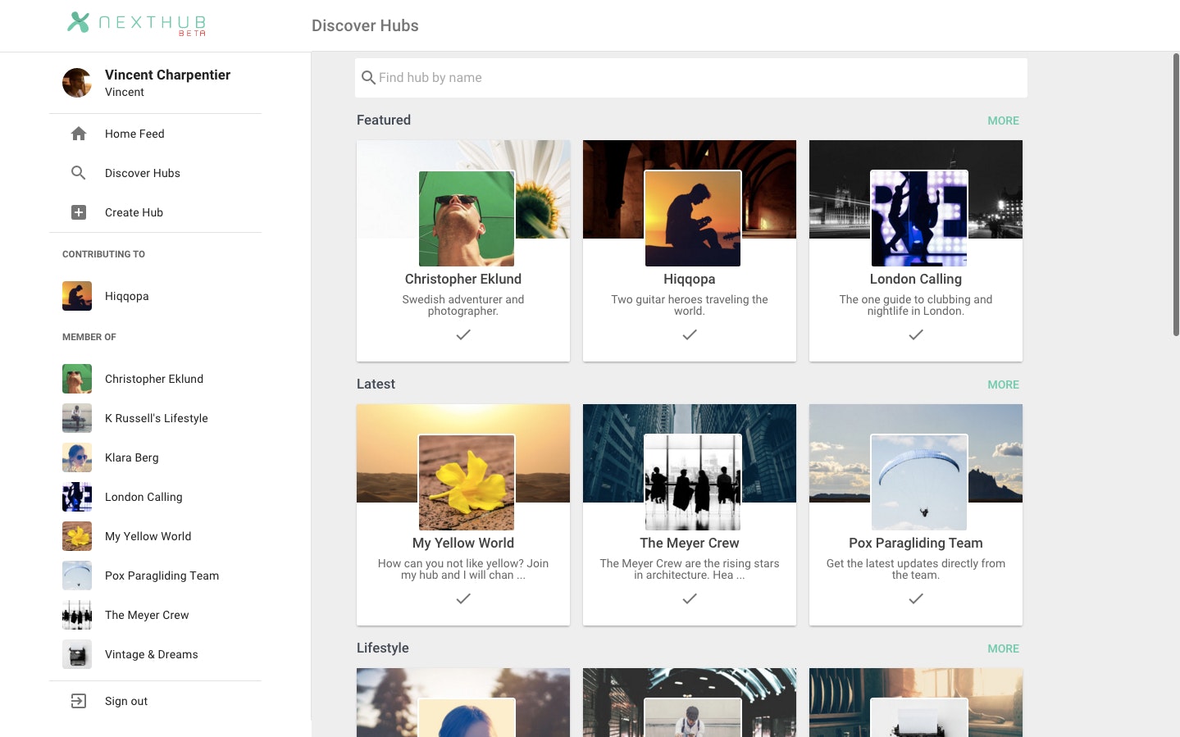Select the Home Feed house icon
This screenshot has height=737, width=1180.
coord(78,133)
